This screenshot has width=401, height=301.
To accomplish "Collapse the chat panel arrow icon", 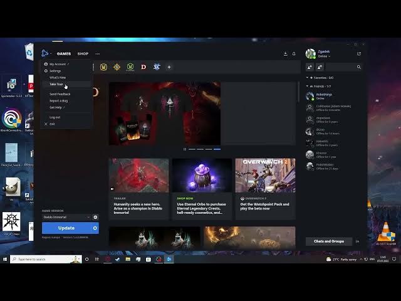I will tap(357, 241).
